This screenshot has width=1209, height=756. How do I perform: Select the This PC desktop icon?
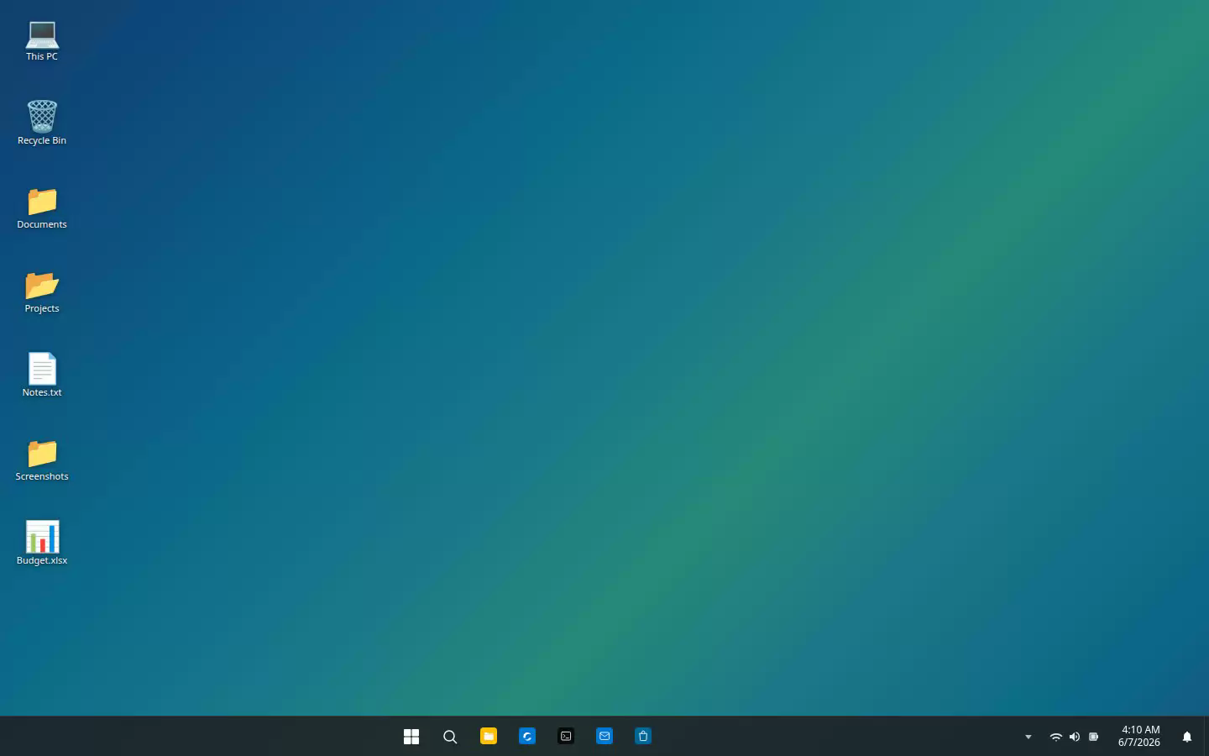[x=42, y=40]
